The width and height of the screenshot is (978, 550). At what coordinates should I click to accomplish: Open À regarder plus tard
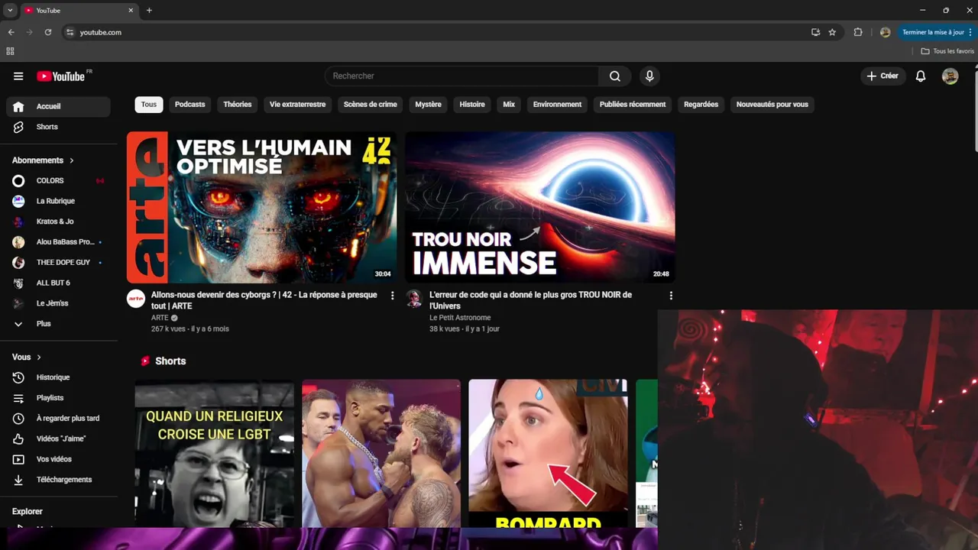pos(58,419)
